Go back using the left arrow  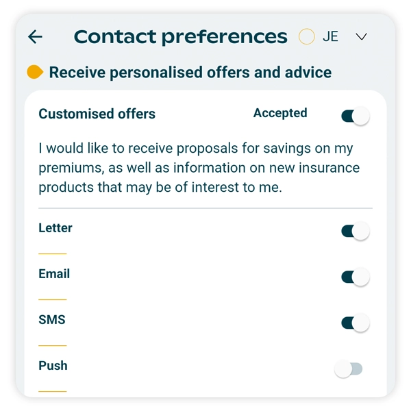click(35, 37)
